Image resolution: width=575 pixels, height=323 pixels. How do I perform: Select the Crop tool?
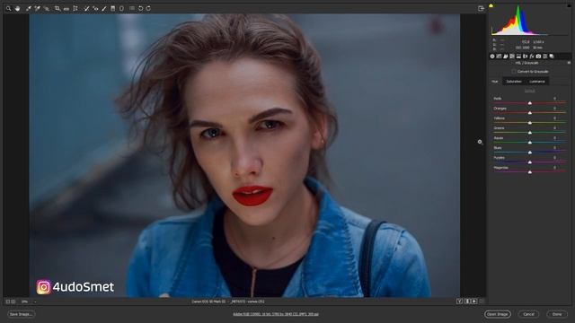coord(57,8)
